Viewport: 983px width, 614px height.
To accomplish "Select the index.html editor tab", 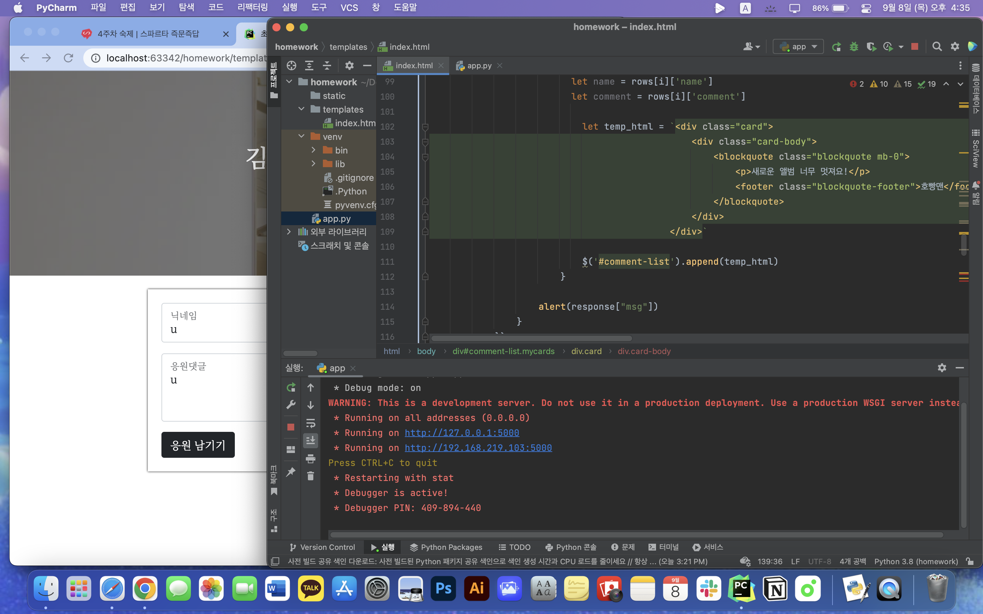I will click(414, 65).
